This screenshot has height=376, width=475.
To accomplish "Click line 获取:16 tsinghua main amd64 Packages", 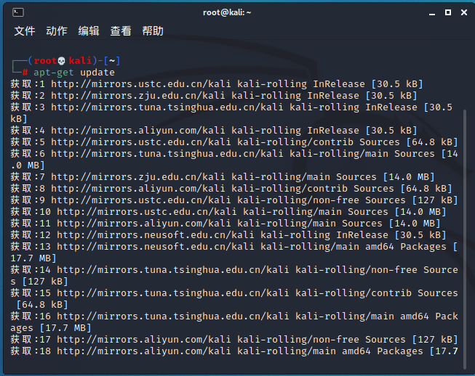I will pos(234,322).
